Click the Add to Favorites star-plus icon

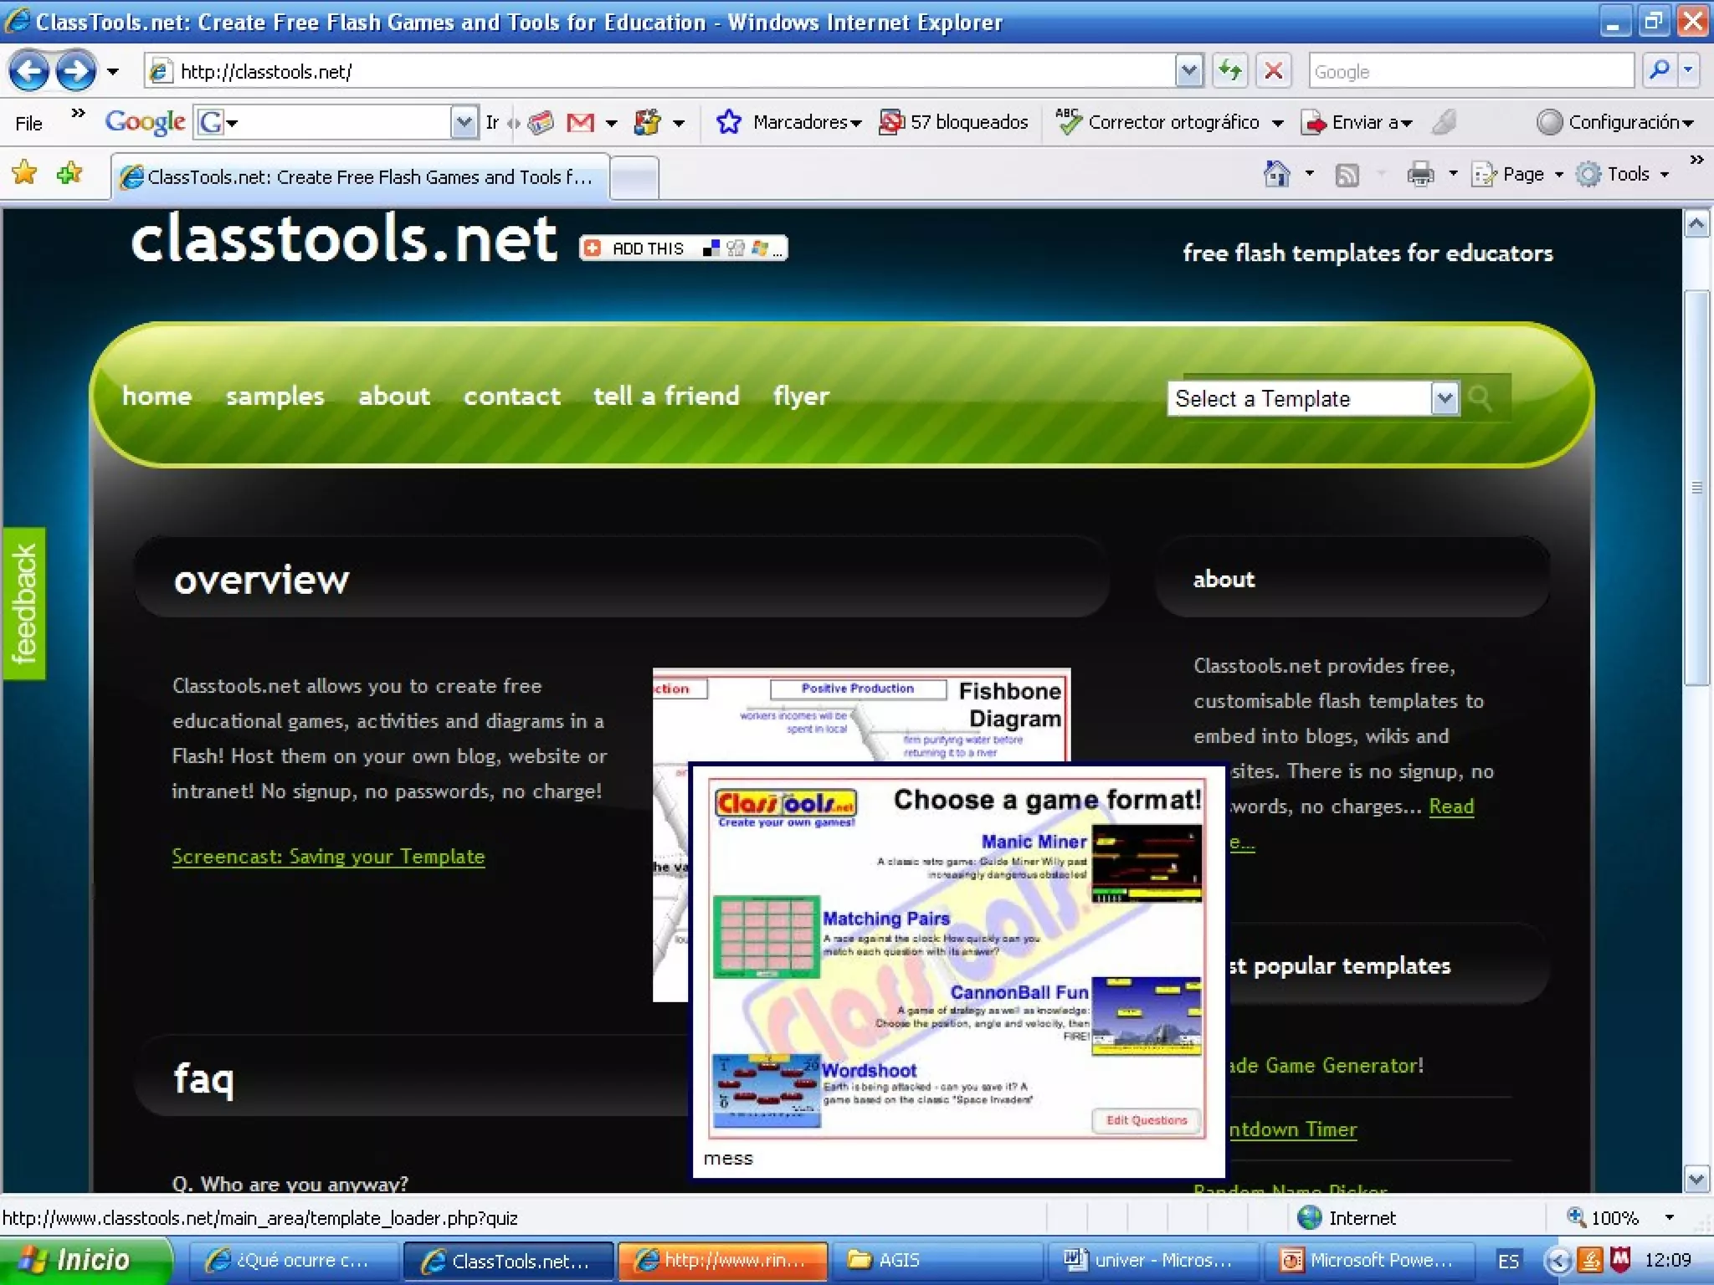tap(69, 174)
